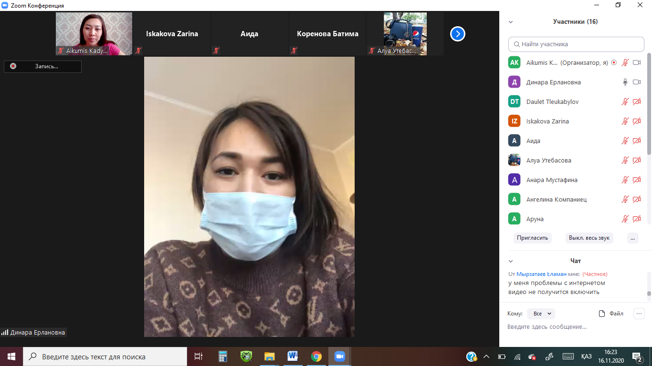Select Daulet Tleukabylov in participants list
652x366 pixels.
tap(552, 102)
